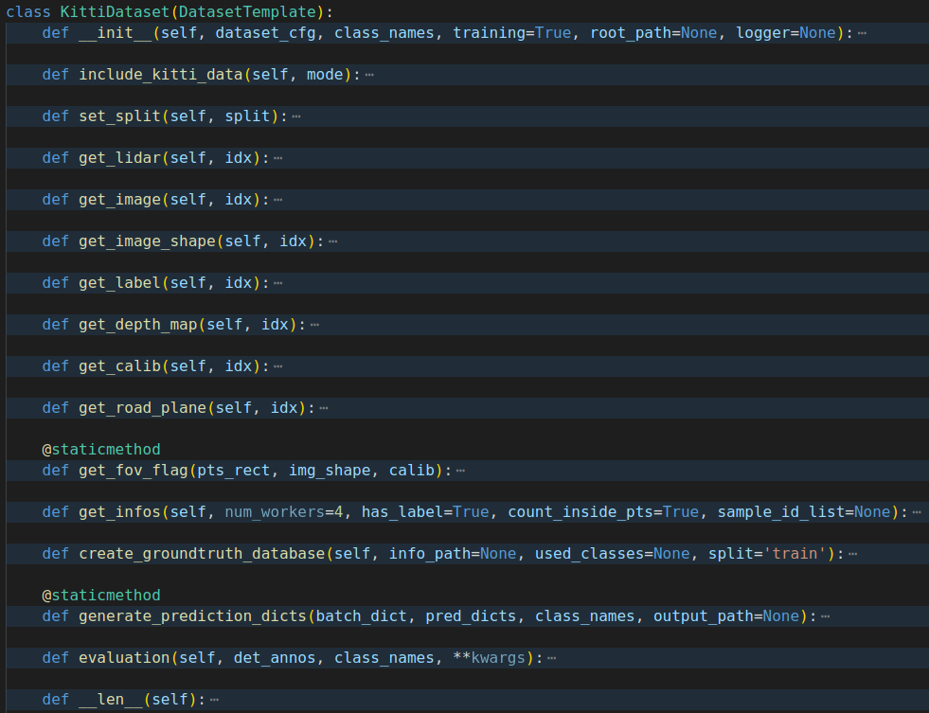Click the first @staticmethod decorator
Image resolution: width=929 pixels, height=713 pixels.
(x=100, y=449)
